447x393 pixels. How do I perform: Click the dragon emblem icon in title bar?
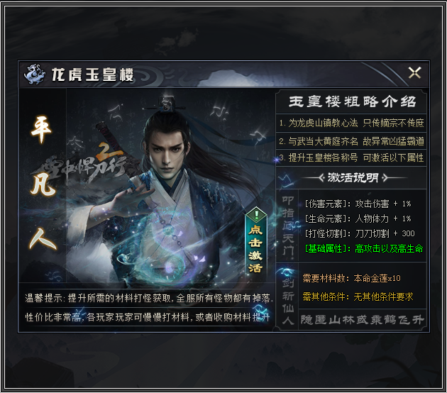pyautogui.click(x=35, y=74)
